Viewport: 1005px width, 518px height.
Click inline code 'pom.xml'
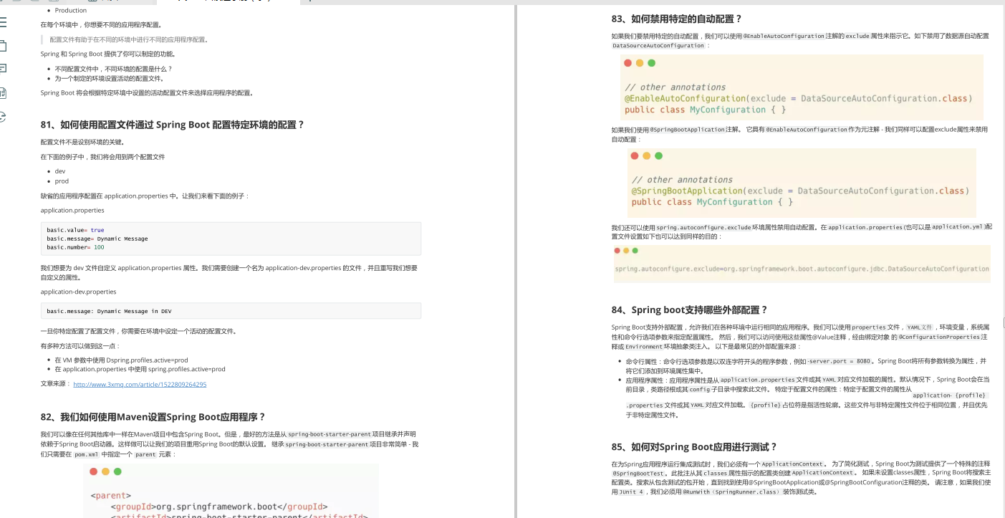pyautogui.click(x=86, y=454)
